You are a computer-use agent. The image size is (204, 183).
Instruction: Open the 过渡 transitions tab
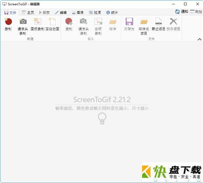95,12
